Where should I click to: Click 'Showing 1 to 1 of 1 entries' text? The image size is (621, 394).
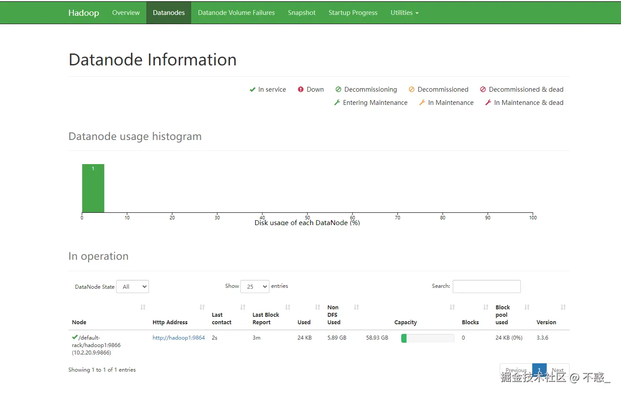point(102,370)
